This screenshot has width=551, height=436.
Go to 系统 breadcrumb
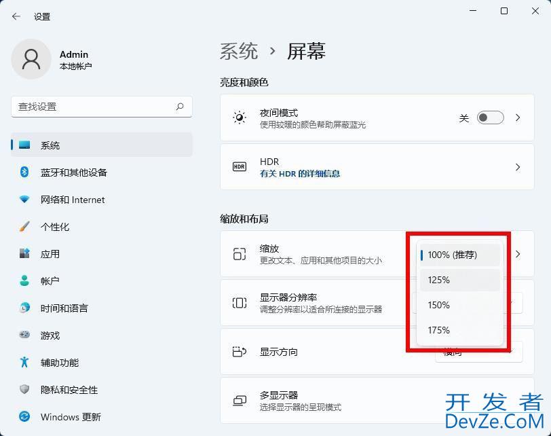tap(239, 51)
